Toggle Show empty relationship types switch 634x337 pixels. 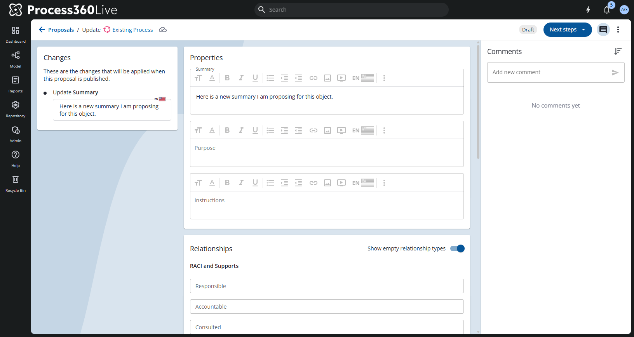[x=457, y=248]
